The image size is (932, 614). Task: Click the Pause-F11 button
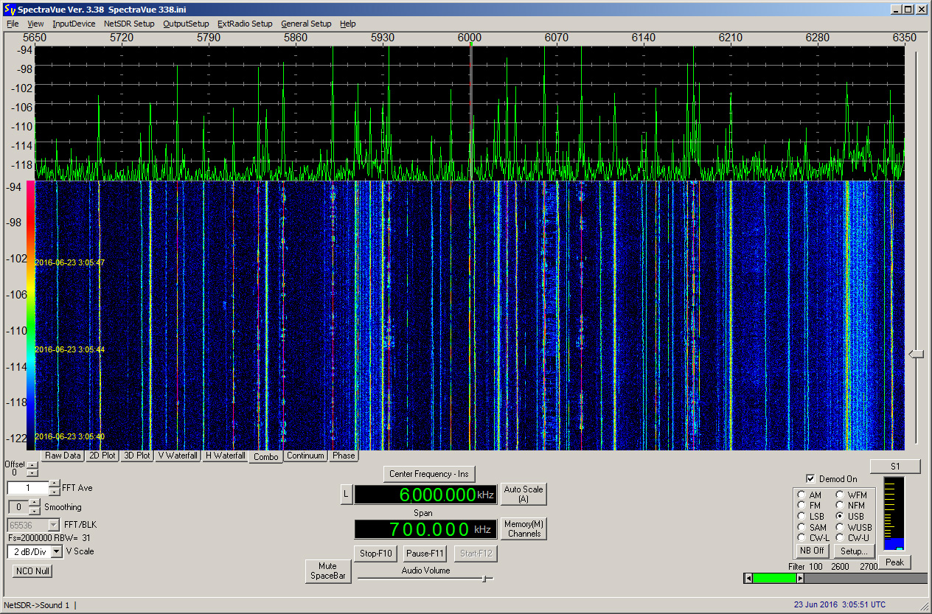[425, 553]
